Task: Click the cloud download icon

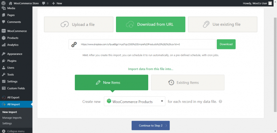Action: point(130,24)
